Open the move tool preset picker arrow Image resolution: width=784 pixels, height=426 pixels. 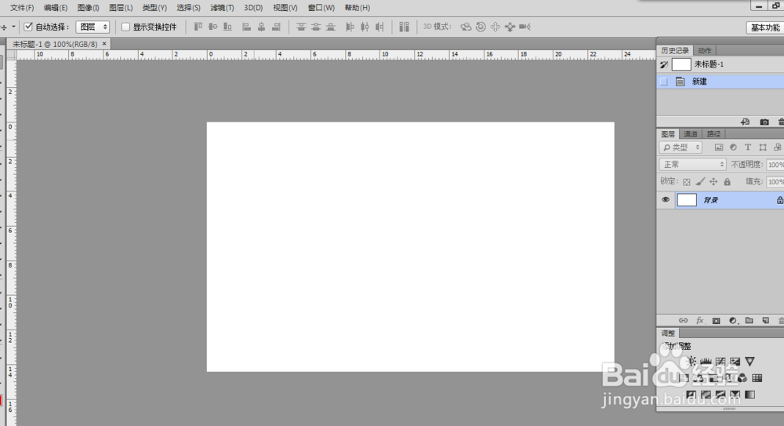[x=13, y=27]
